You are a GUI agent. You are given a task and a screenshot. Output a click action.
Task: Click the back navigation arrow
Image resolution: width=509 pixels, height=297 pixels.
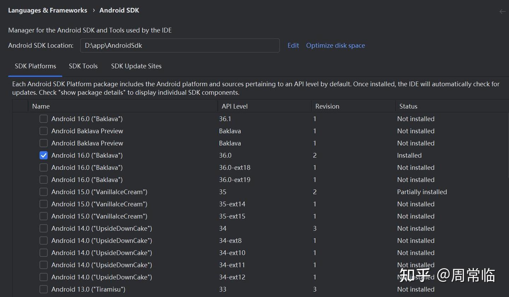502,11
